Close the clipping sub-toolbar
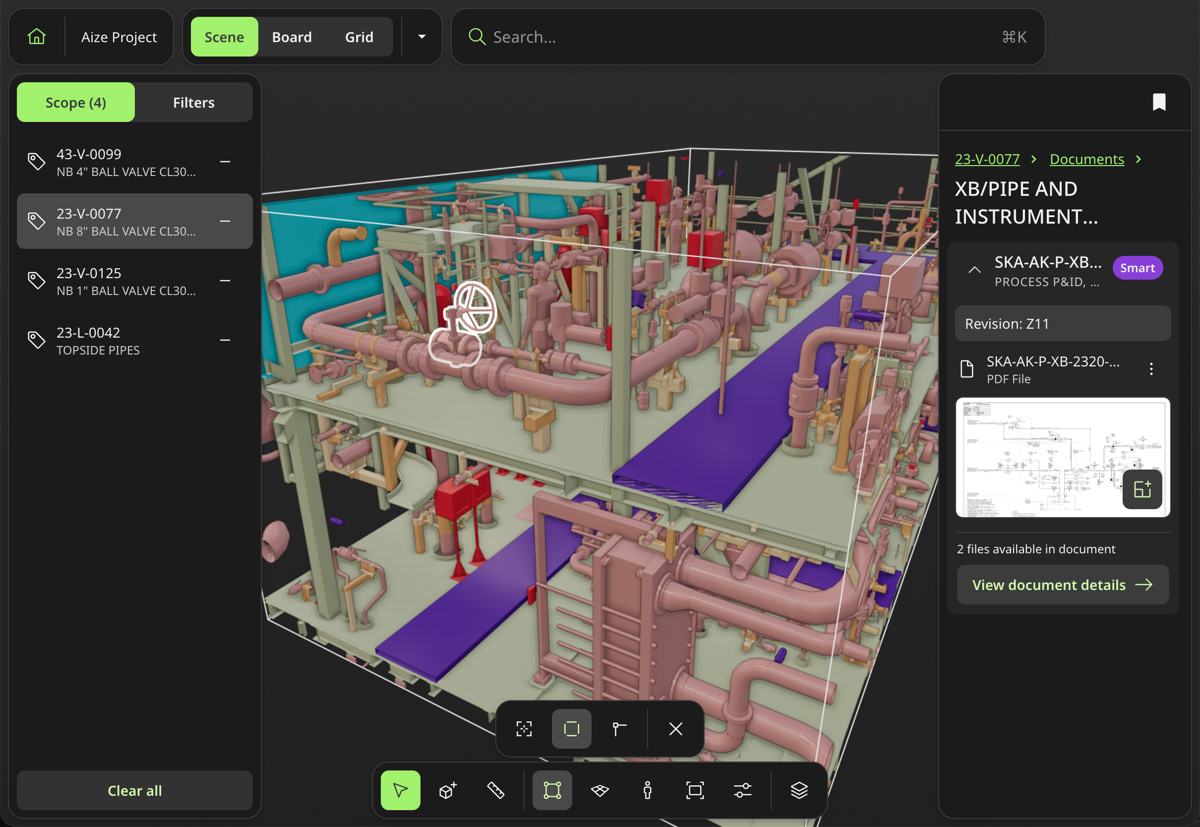Screen dimensions: 1200x827 point(676,728)
